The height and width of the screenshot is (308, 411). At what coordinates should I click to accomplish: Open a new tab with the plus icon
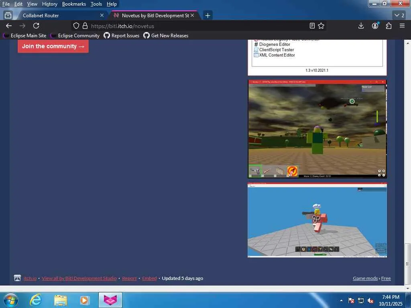coord(208,16)
